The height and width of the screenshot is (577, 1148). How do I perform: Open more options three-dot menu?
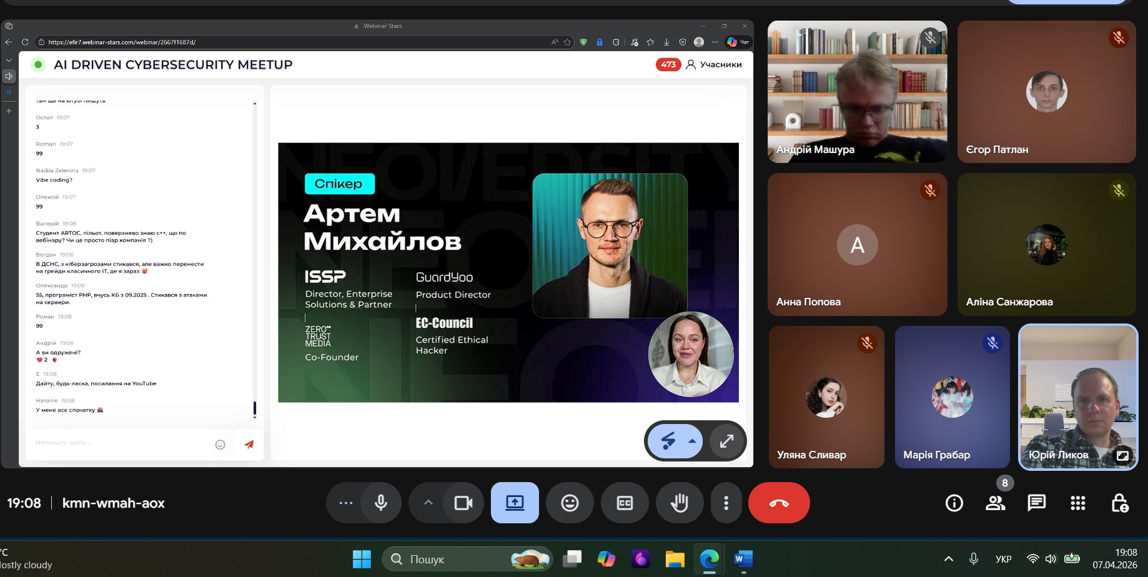click(726, 503)
